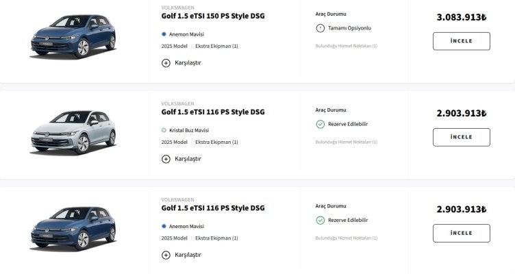
Task: Click the green Rezerve Edilebilir check icon on the bottom Golf
Action: [320, 220]
